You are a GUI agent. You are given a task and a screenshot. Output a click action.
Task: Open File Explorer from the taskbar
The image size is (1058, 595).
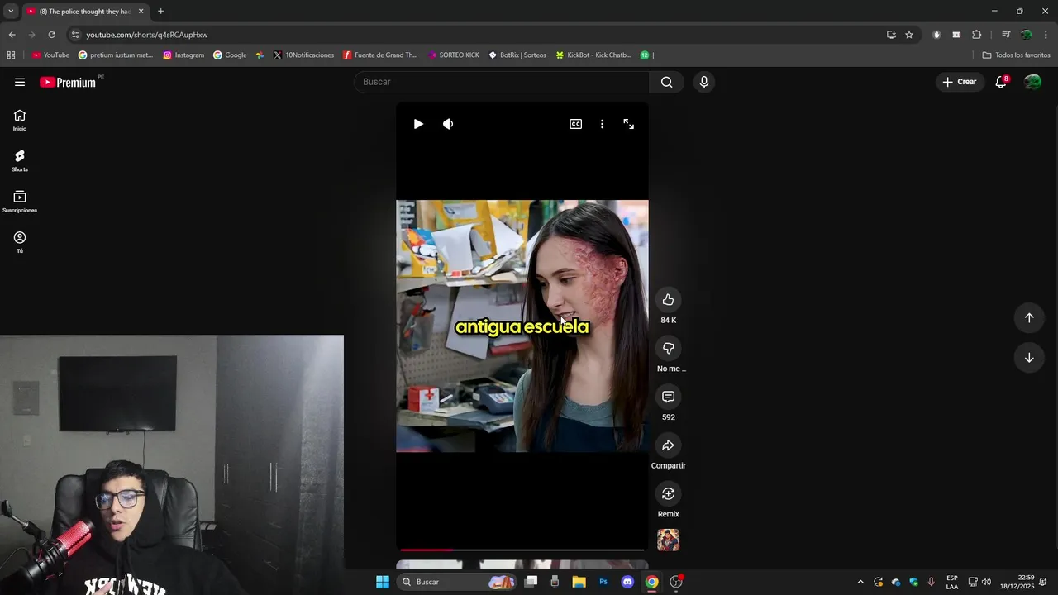click(x=579, y=582)
